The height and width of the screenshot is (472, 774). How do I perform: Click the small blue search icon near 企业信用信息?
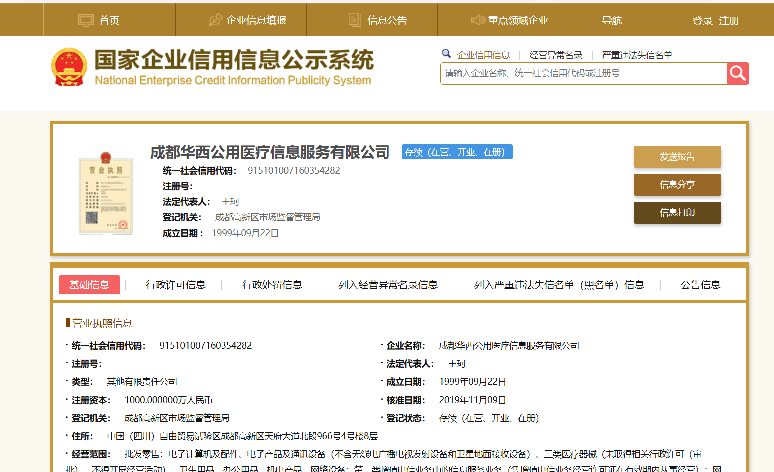point(446,53)
